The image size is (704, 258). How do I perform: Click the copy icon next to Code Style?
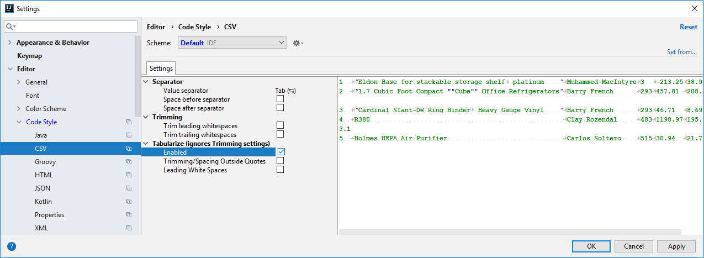(x=129, y=122)
